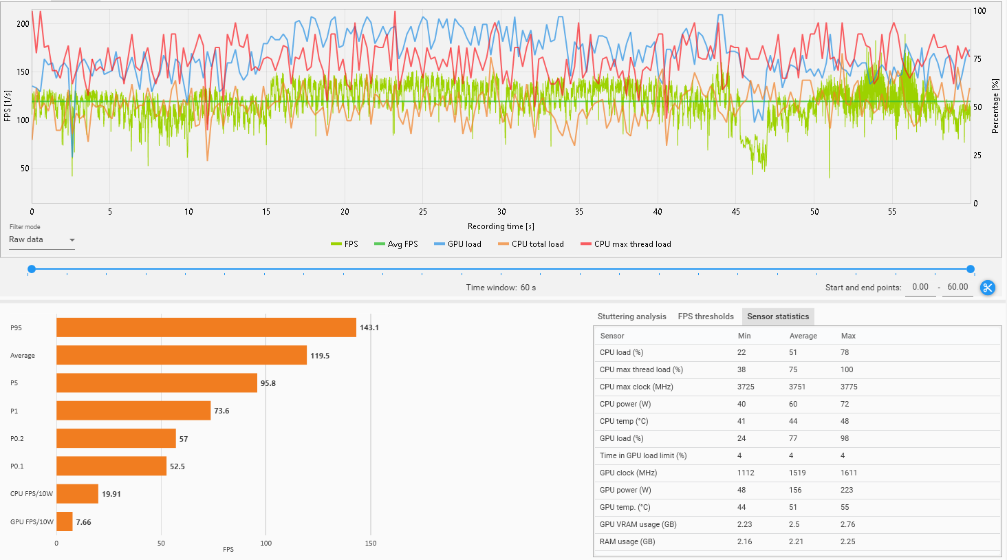Select the CPU temp (°C) row

pos(798,421)
